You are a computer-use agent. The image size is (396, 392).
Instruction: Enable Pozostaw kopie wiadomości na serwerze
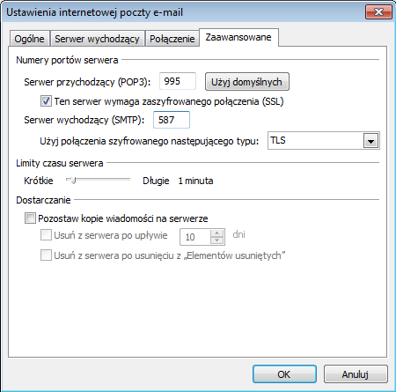pyautogui.click(x=30, y=218)
